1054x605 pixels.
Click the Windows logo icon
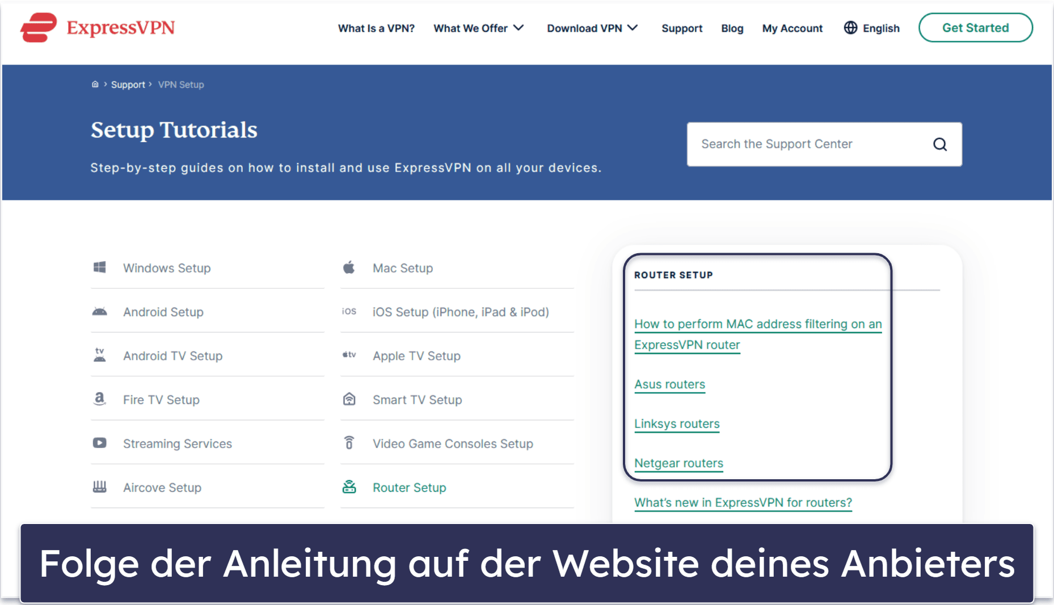pyautogui.click(x=100, y=267)
